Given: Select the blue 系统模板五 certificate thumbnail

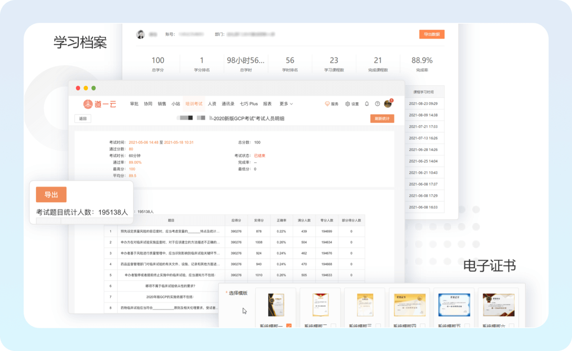Looking at the screenshot, I should (454, 305).
